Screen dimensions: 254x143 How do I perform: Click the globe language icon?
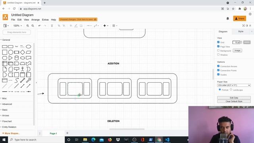pyautogui.click(x=250, y=14)
